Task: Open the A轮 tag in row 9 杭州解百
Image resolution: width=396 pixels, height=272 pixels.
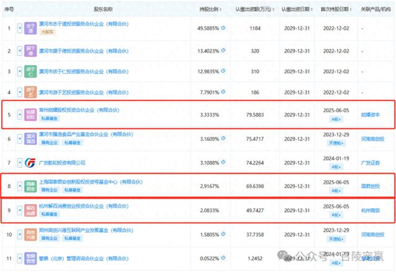Action: [336, 215]
